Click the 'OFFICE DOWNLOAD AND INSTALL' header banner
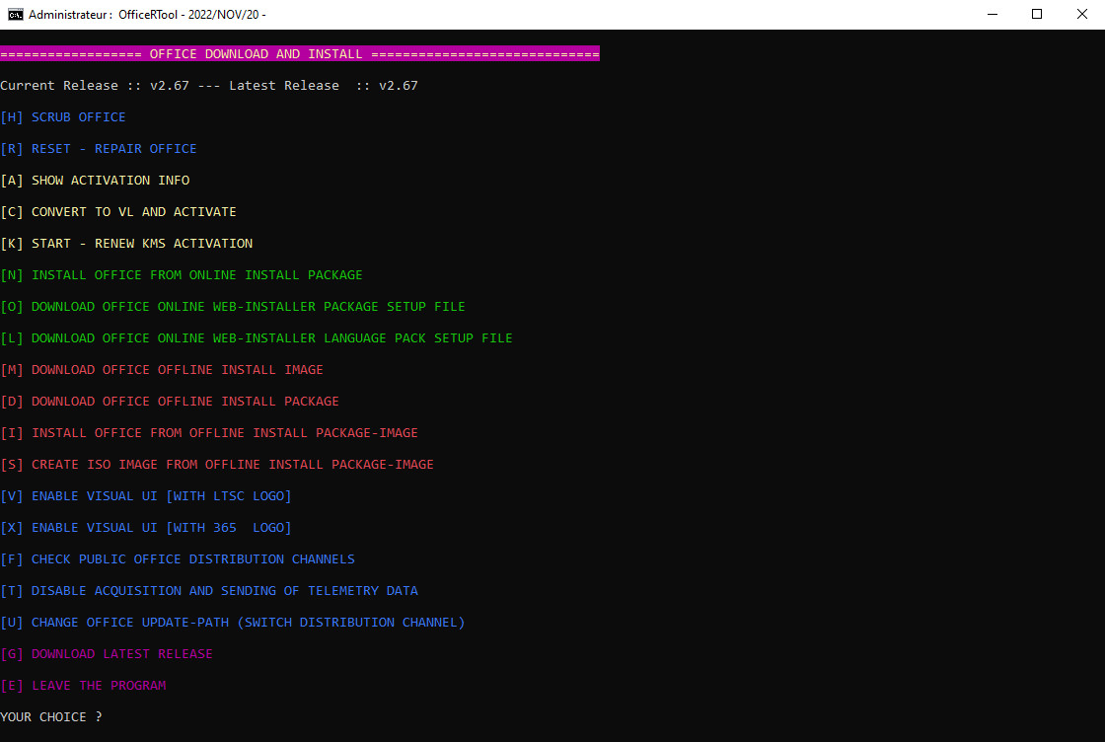Image resolution: width=1105 pixels, height=742 pixels. click(300, 53)
